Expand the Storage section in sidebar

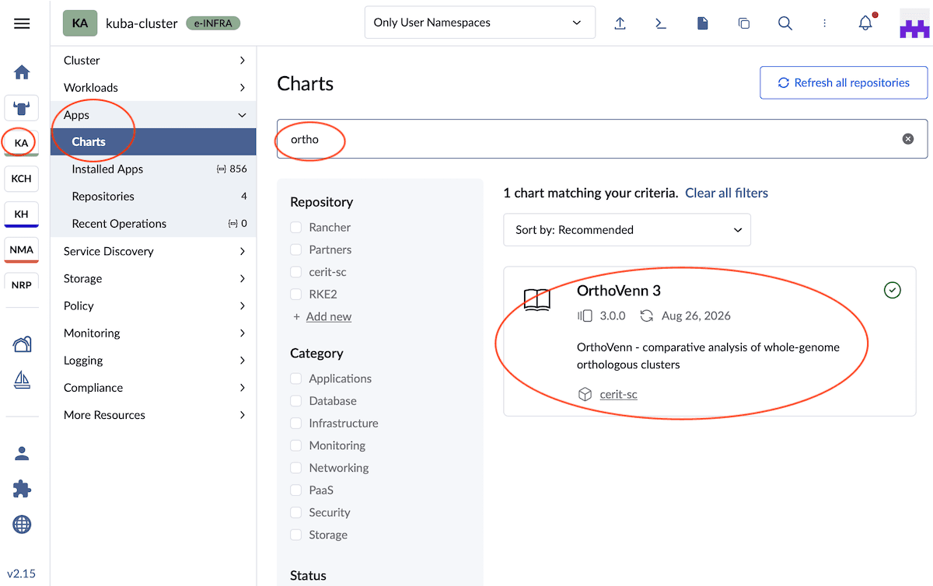pos(153,278)
